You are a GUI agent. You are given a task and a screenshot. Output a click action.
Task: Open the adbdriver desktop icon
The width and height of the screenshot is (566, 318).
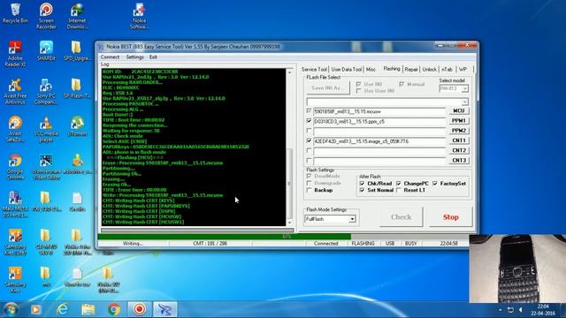[x=77, y=163]
